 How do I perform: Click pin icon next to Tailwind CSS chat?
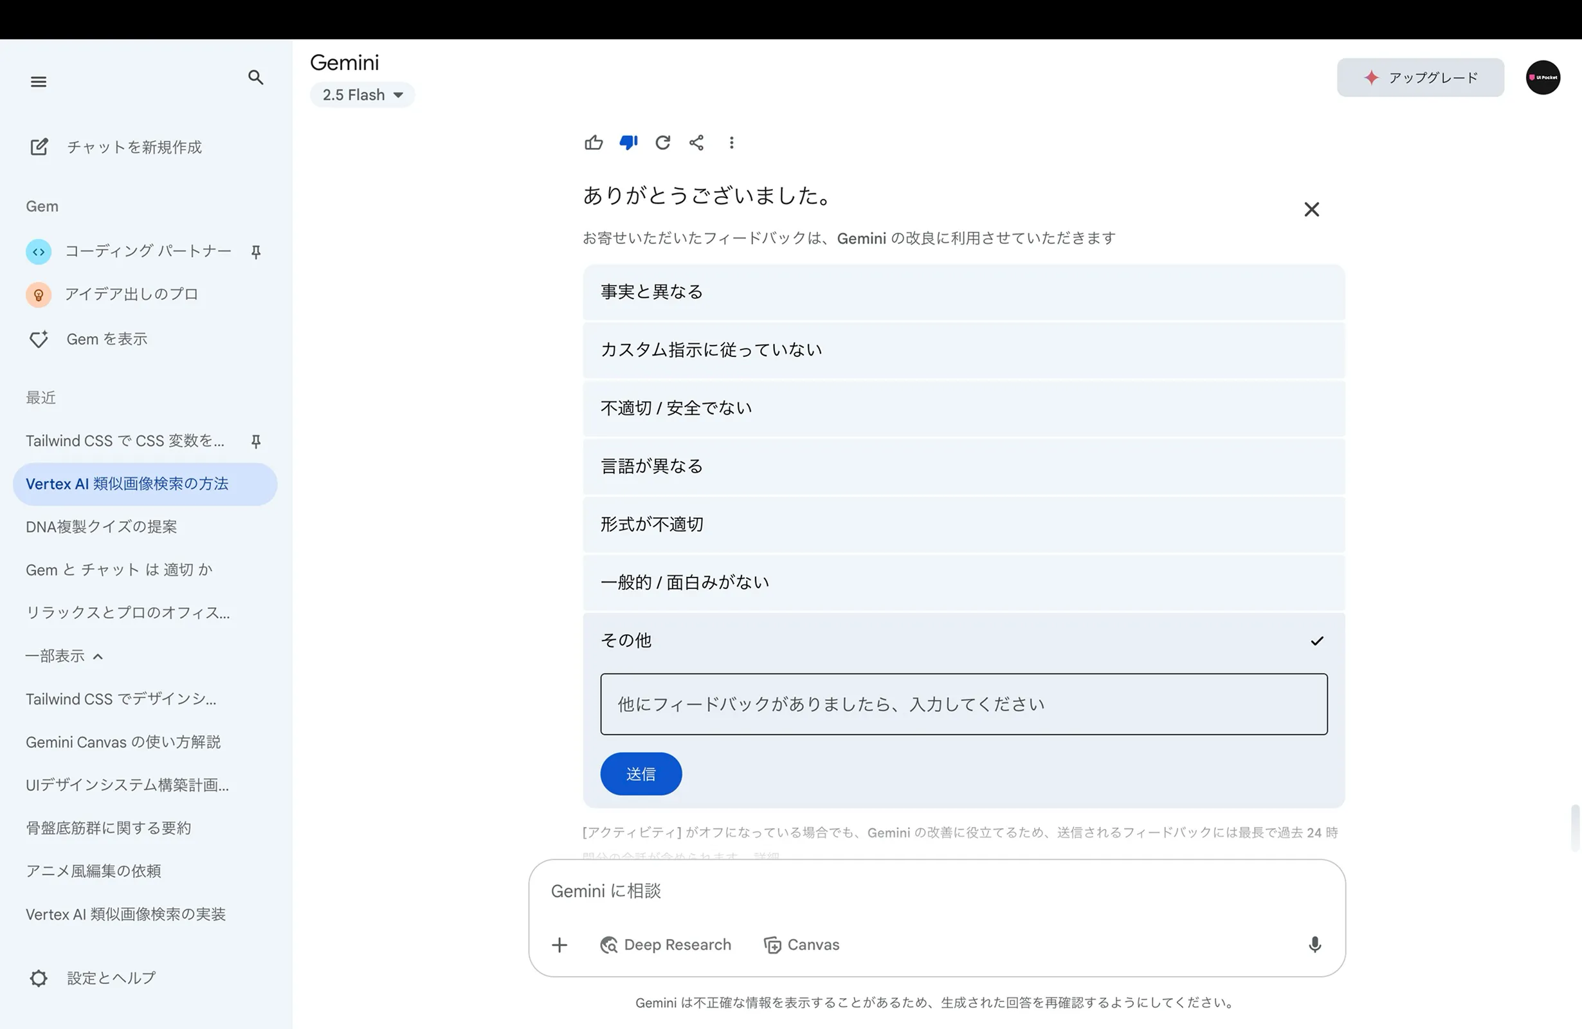[x=256, y=441]
